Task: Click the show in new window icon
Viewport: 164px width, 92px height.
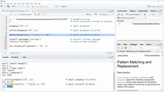Action: (x=11, y=14)
